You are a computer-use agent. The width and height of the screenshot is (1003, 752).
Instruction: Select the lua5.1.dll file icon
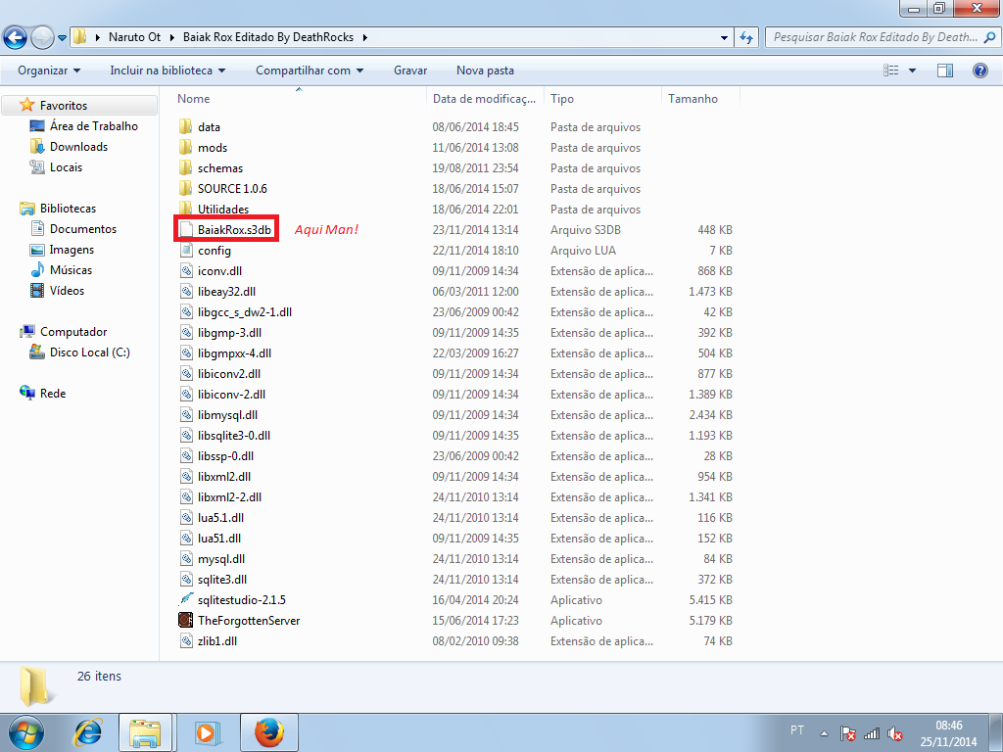185,517
